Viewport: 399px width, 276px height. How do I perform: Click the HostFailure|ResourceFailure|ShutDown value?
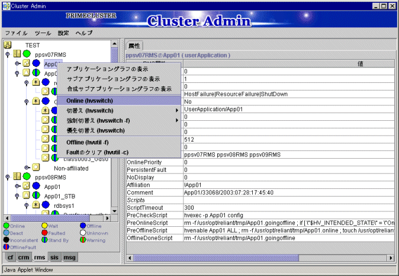[x=236, y=94]
